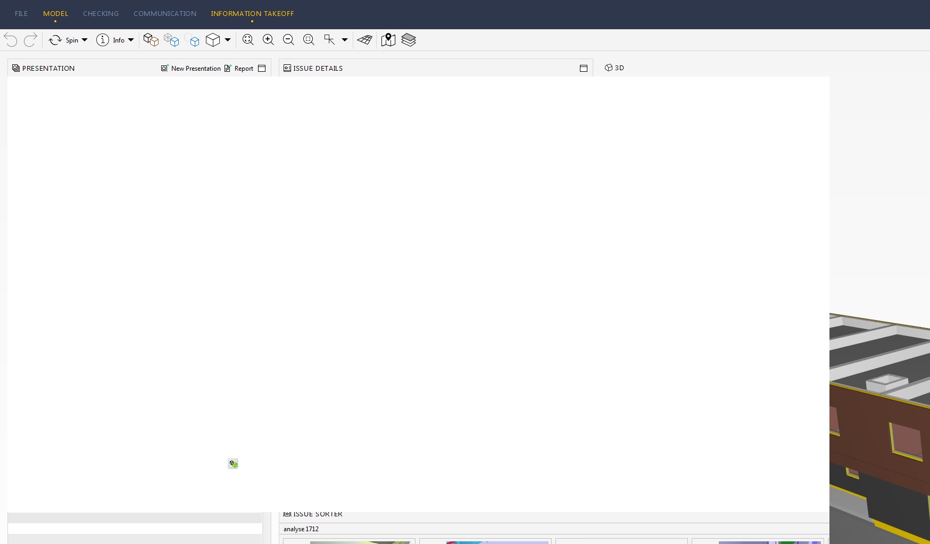Click the Report button
930x544 pixels.
[x=239, y=68]
